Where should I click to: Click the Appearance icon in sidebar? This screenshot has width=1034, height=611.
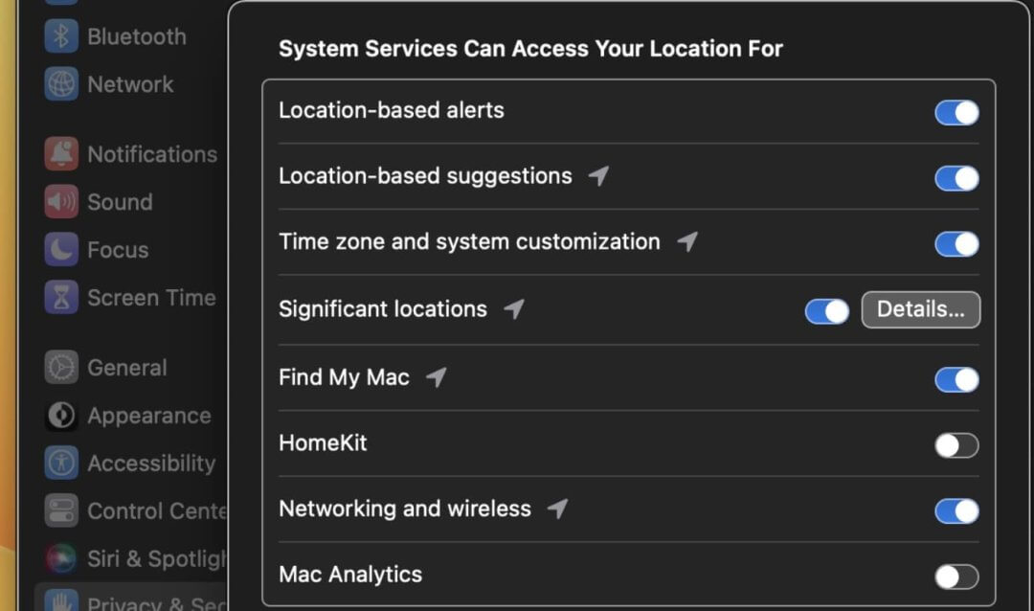click(61, 416)
